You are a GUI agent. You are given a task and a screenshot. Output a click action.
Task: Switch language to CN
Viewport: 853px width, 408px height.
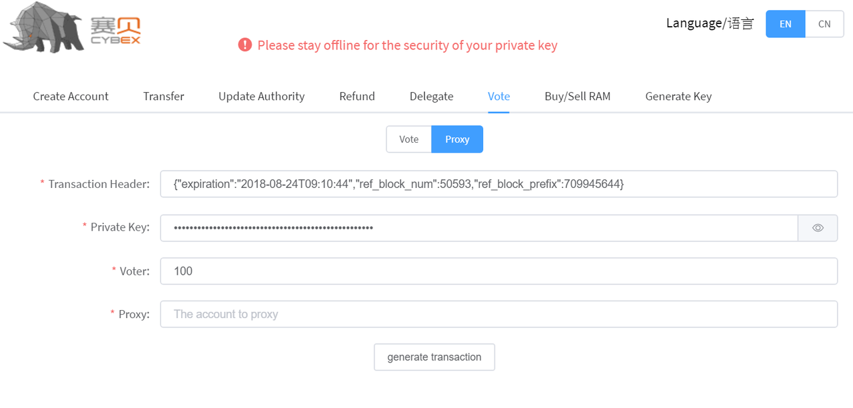[x=824, y=24]
